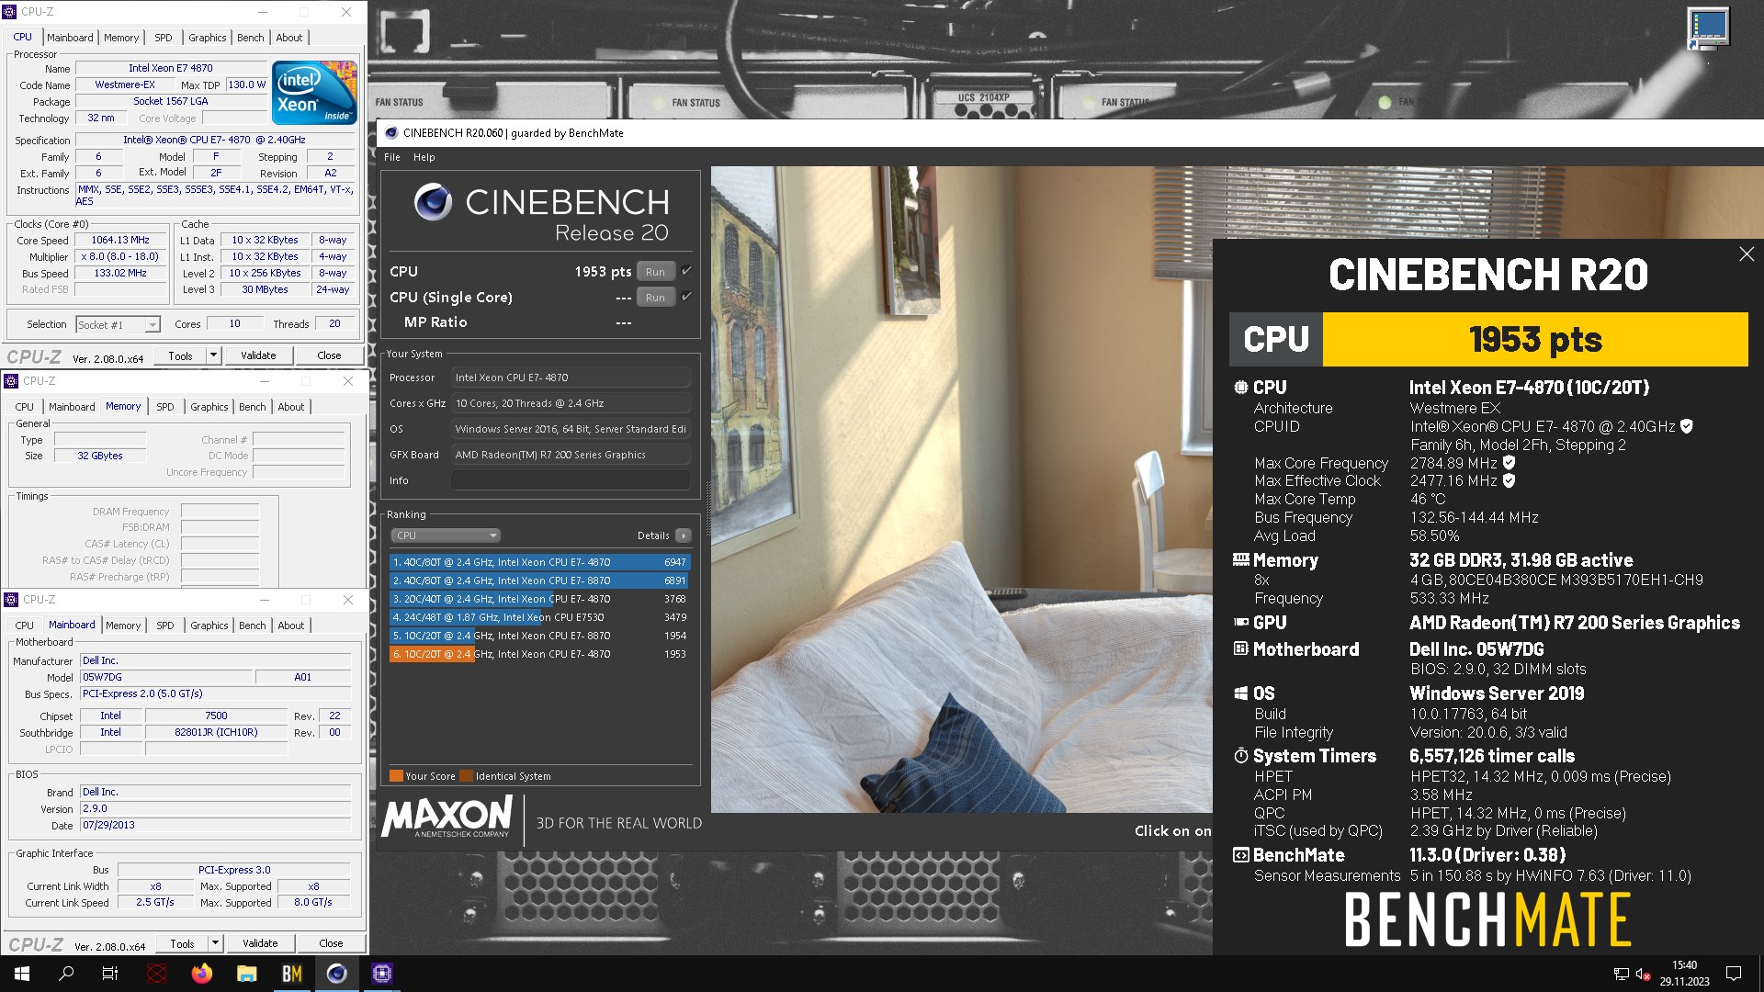Click Close button in top CPU-Z
1764x992 pixels.
coord(329,355)
